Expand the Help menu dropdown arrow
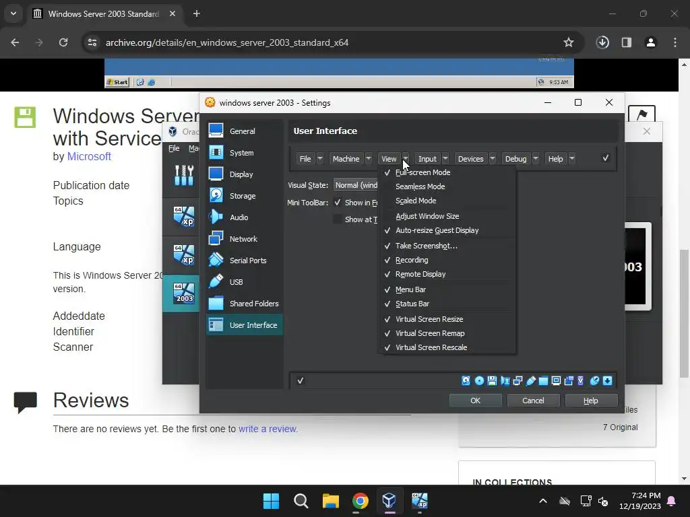This screenshot has height=517, width=690. tap(572, 159)
